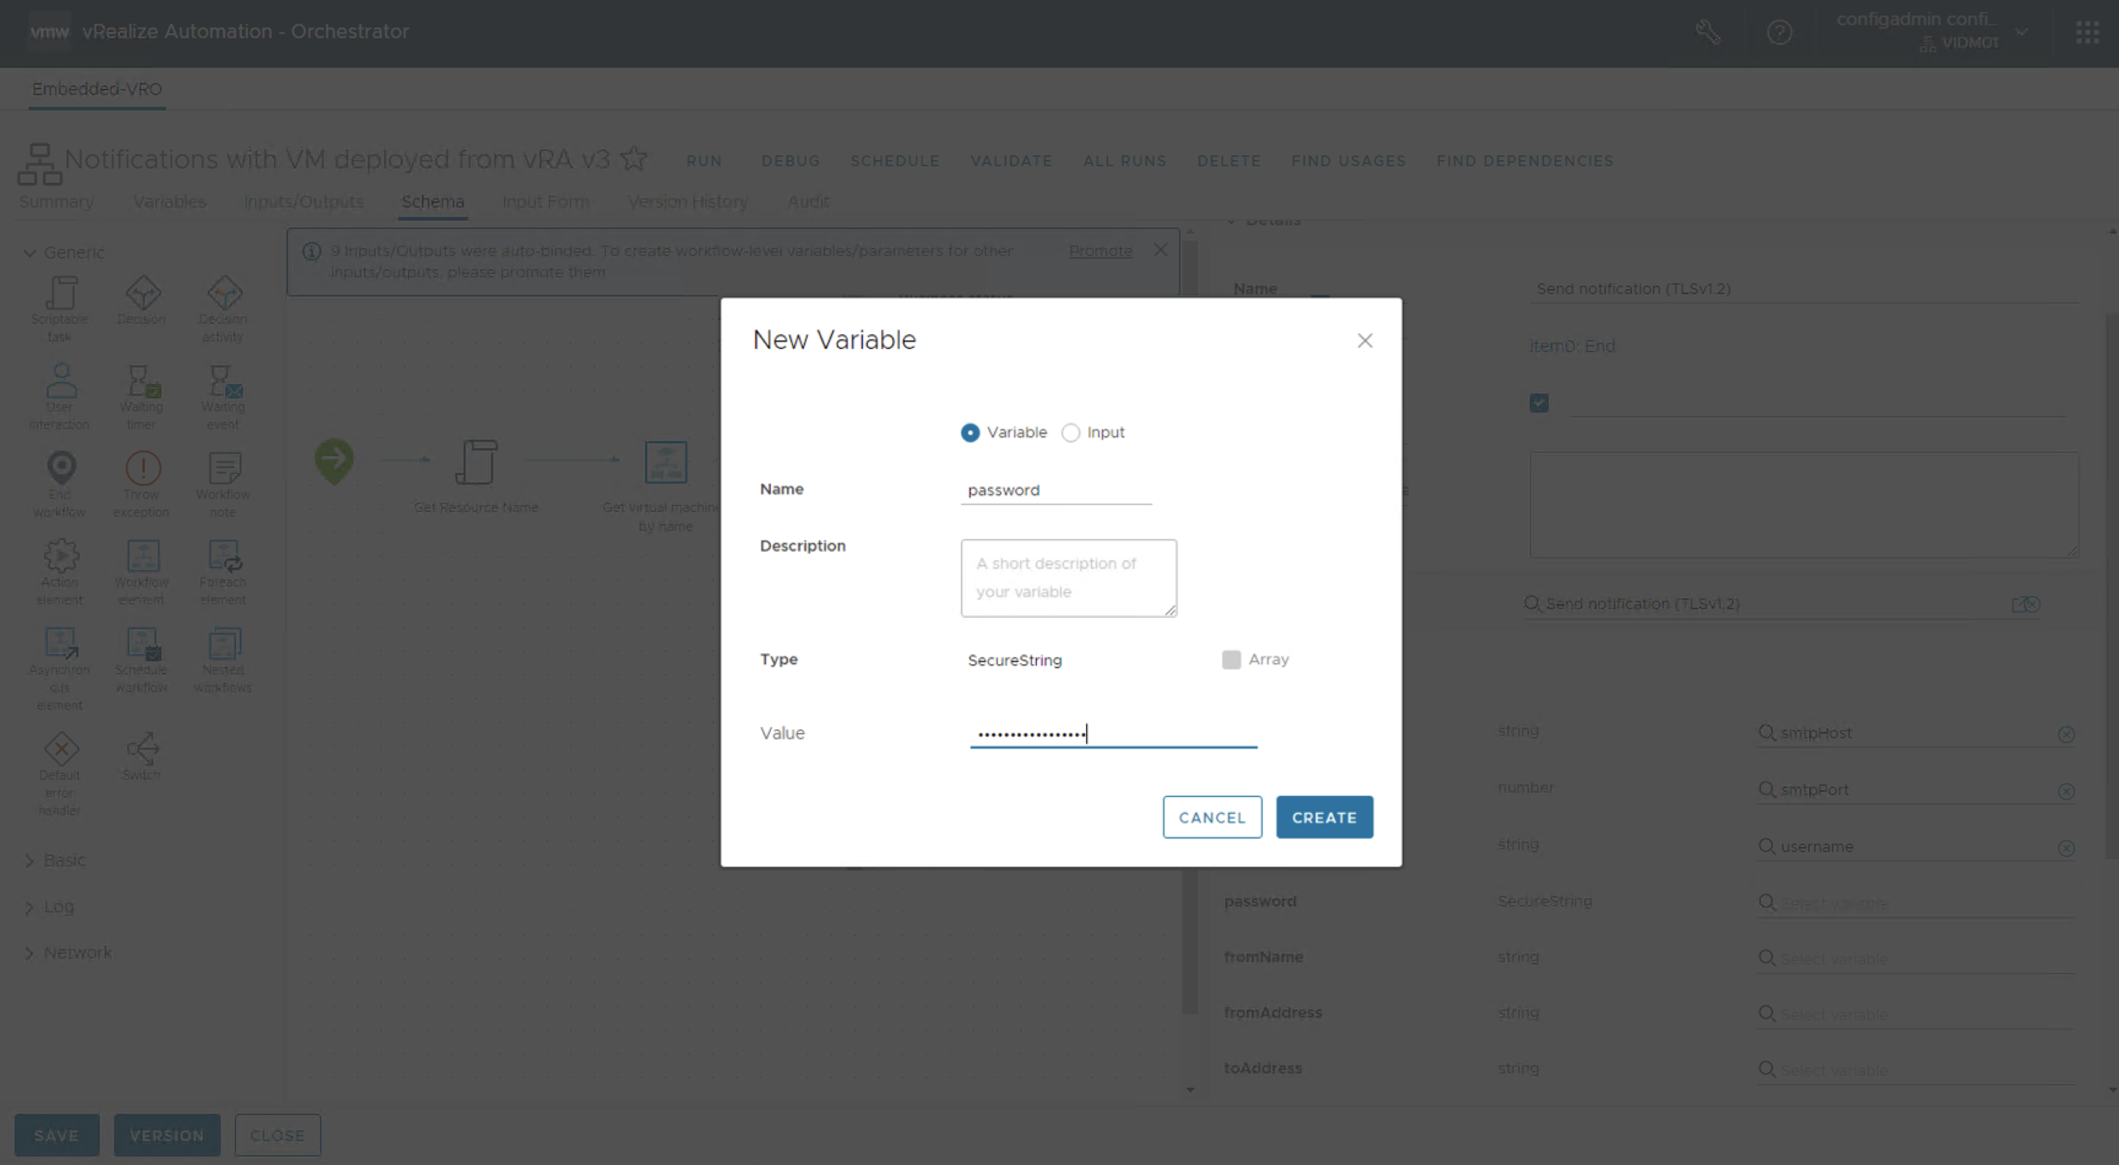
Task: Open the Input Form tab
Action: pyautogui.click(x=545, y=201)
